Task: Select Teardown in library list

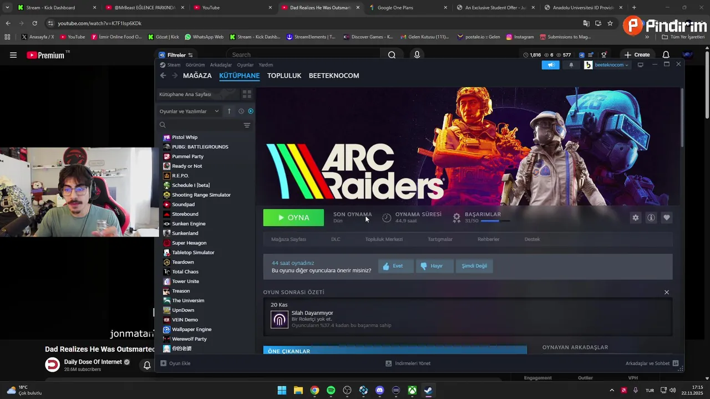Action: click(x=183, y=262)
